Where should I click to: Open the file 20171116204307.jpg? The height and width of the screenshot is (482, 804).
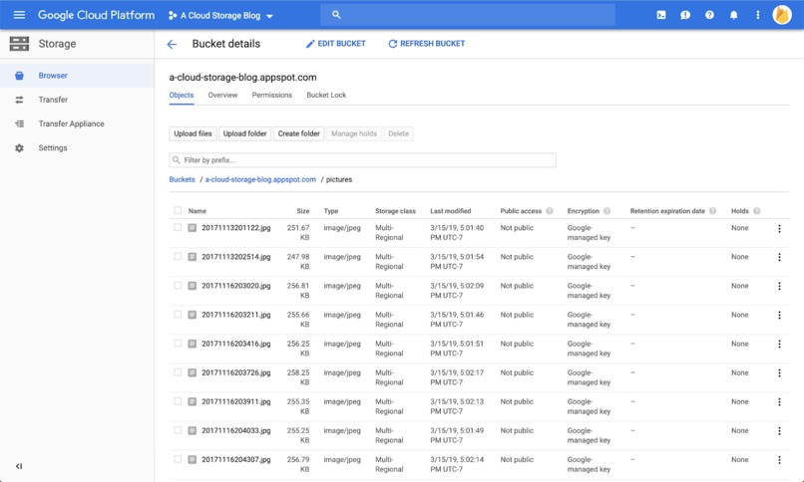[x=235, y=459]
